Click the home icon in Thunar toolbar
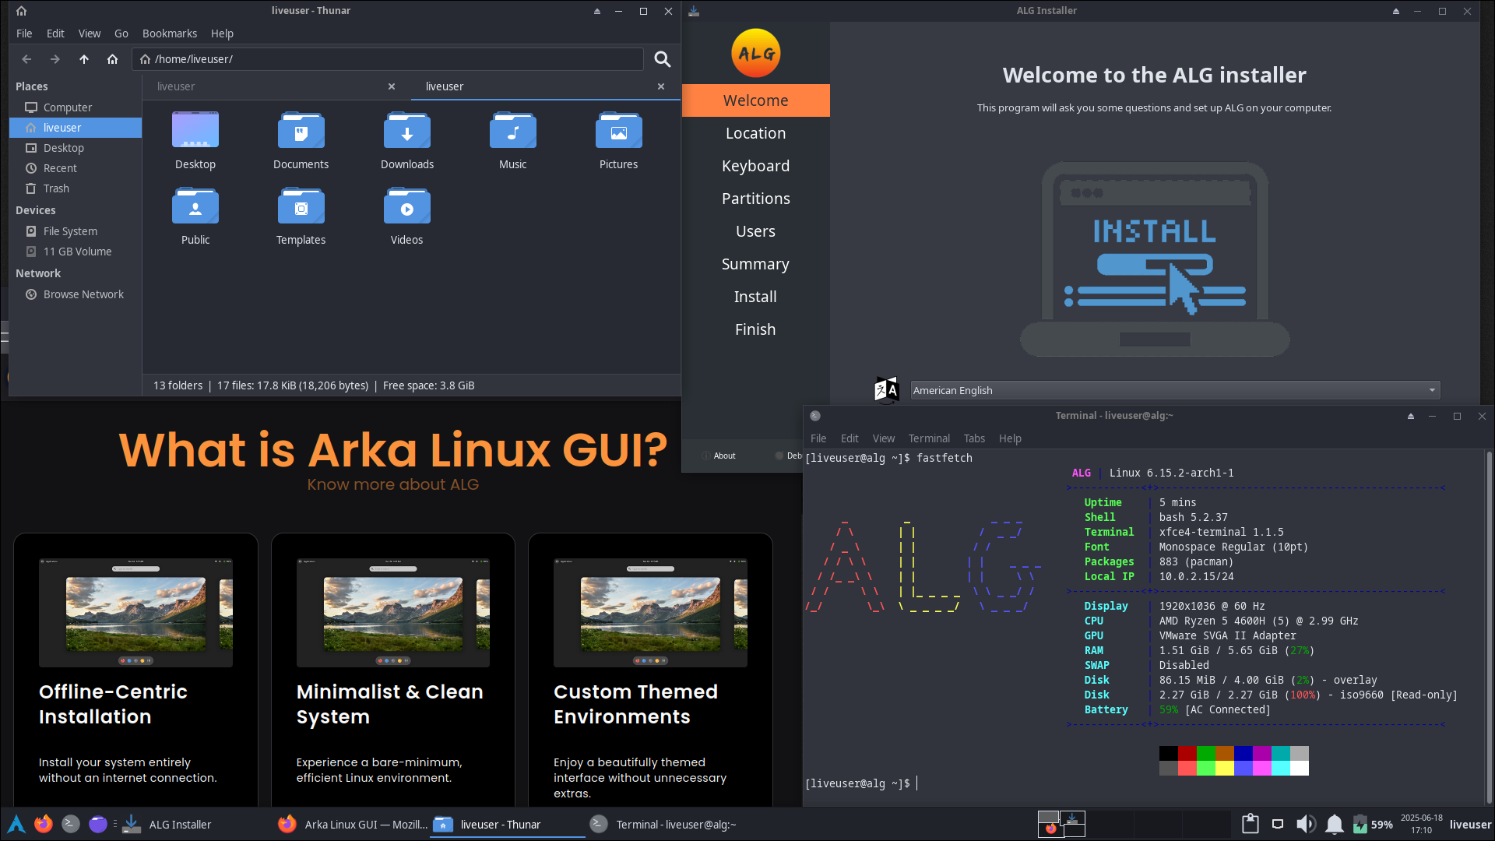The image size is (1495, 841). click(x=112, y=59)
